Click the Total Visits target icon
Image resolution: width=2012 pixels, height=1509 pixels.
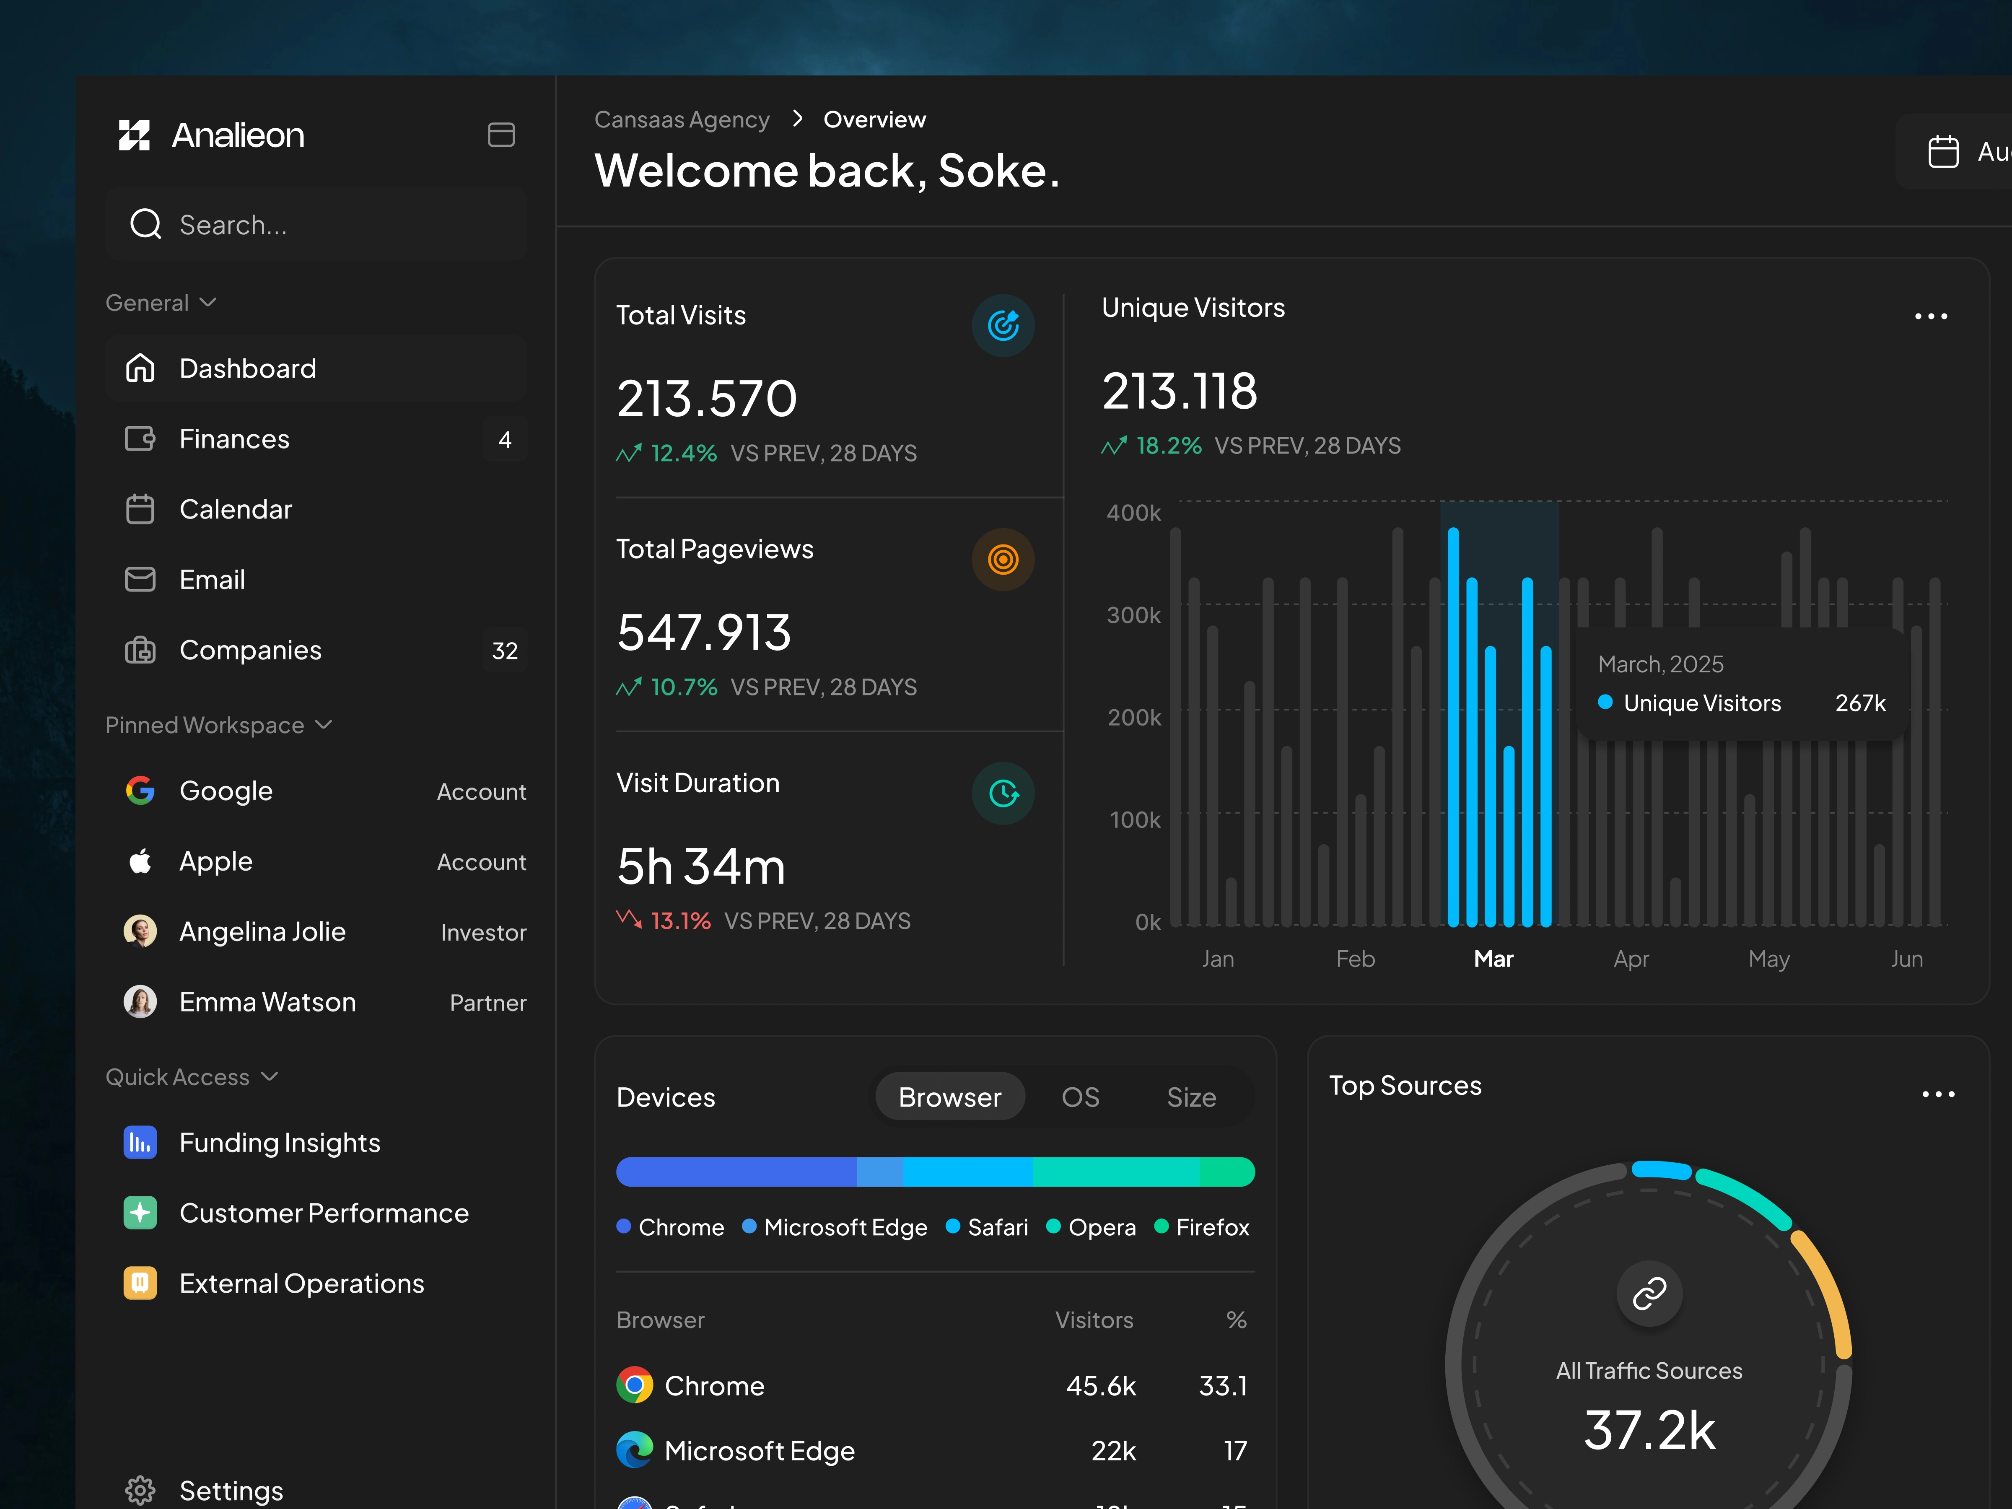click(1002, 325)
